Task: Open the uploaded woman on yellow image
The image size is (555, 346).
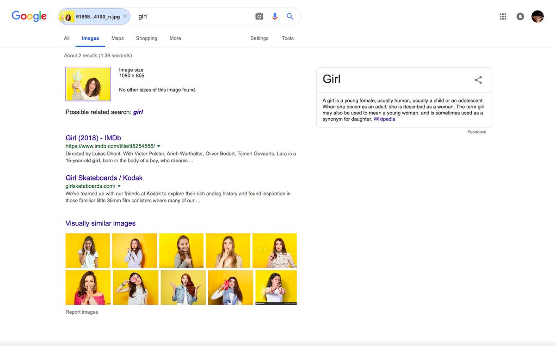Action: pyautogui.click(x=88, y=84)
